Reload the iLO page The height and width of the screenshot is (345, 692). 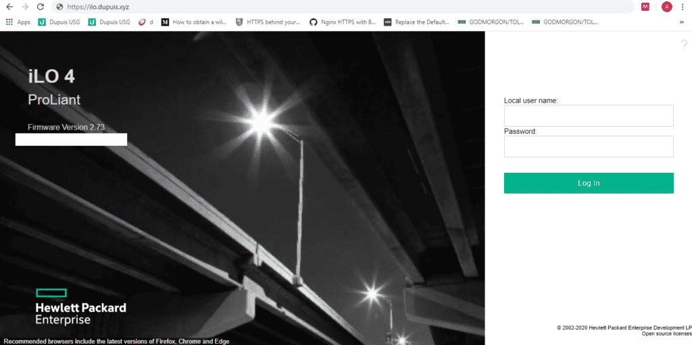41,7
